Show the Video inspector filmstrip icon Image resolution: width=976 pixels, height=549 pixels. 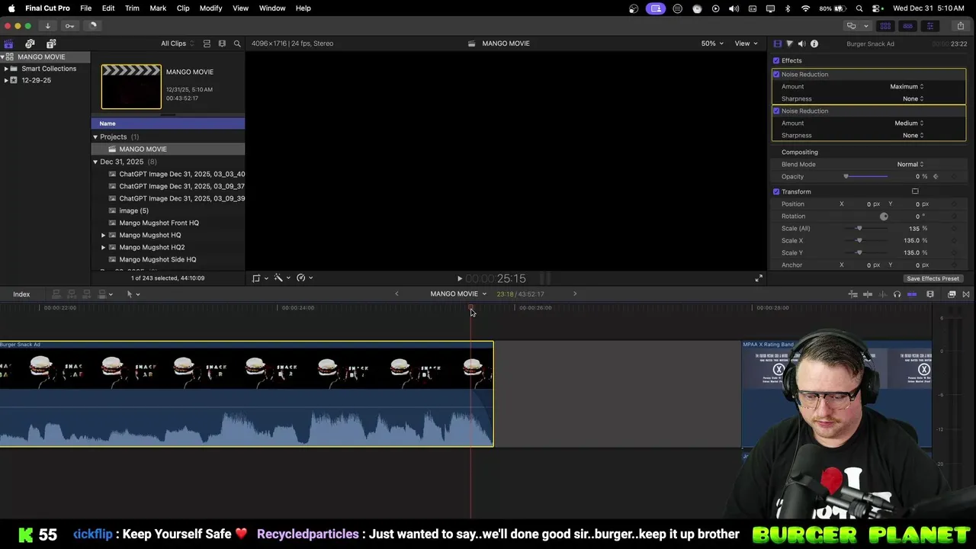778,43
